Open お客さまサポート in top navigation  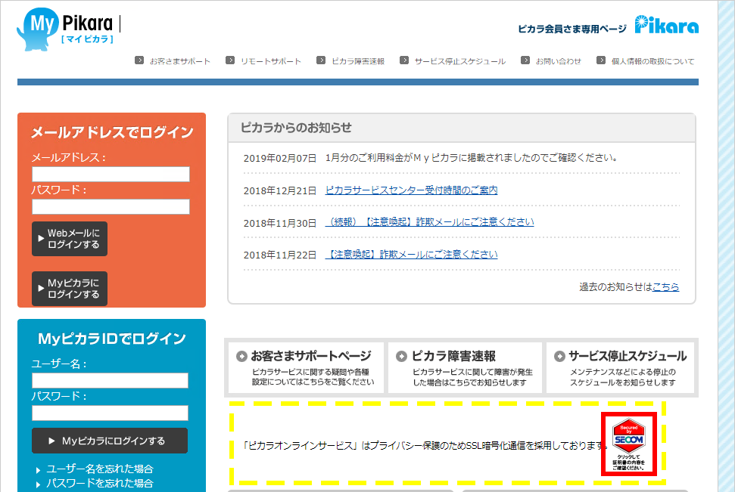(x=180, y=61)
